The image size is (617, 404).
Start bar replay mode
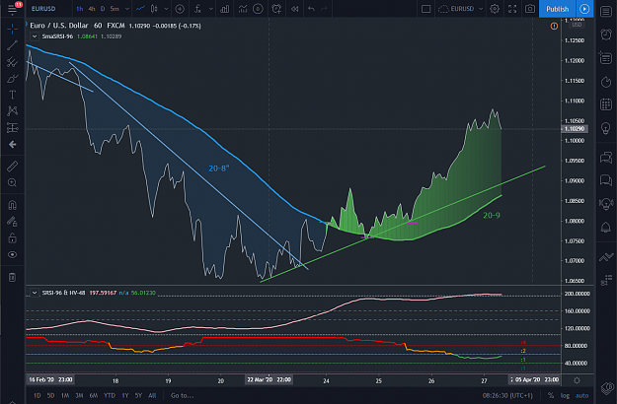[x=294, y=9]
